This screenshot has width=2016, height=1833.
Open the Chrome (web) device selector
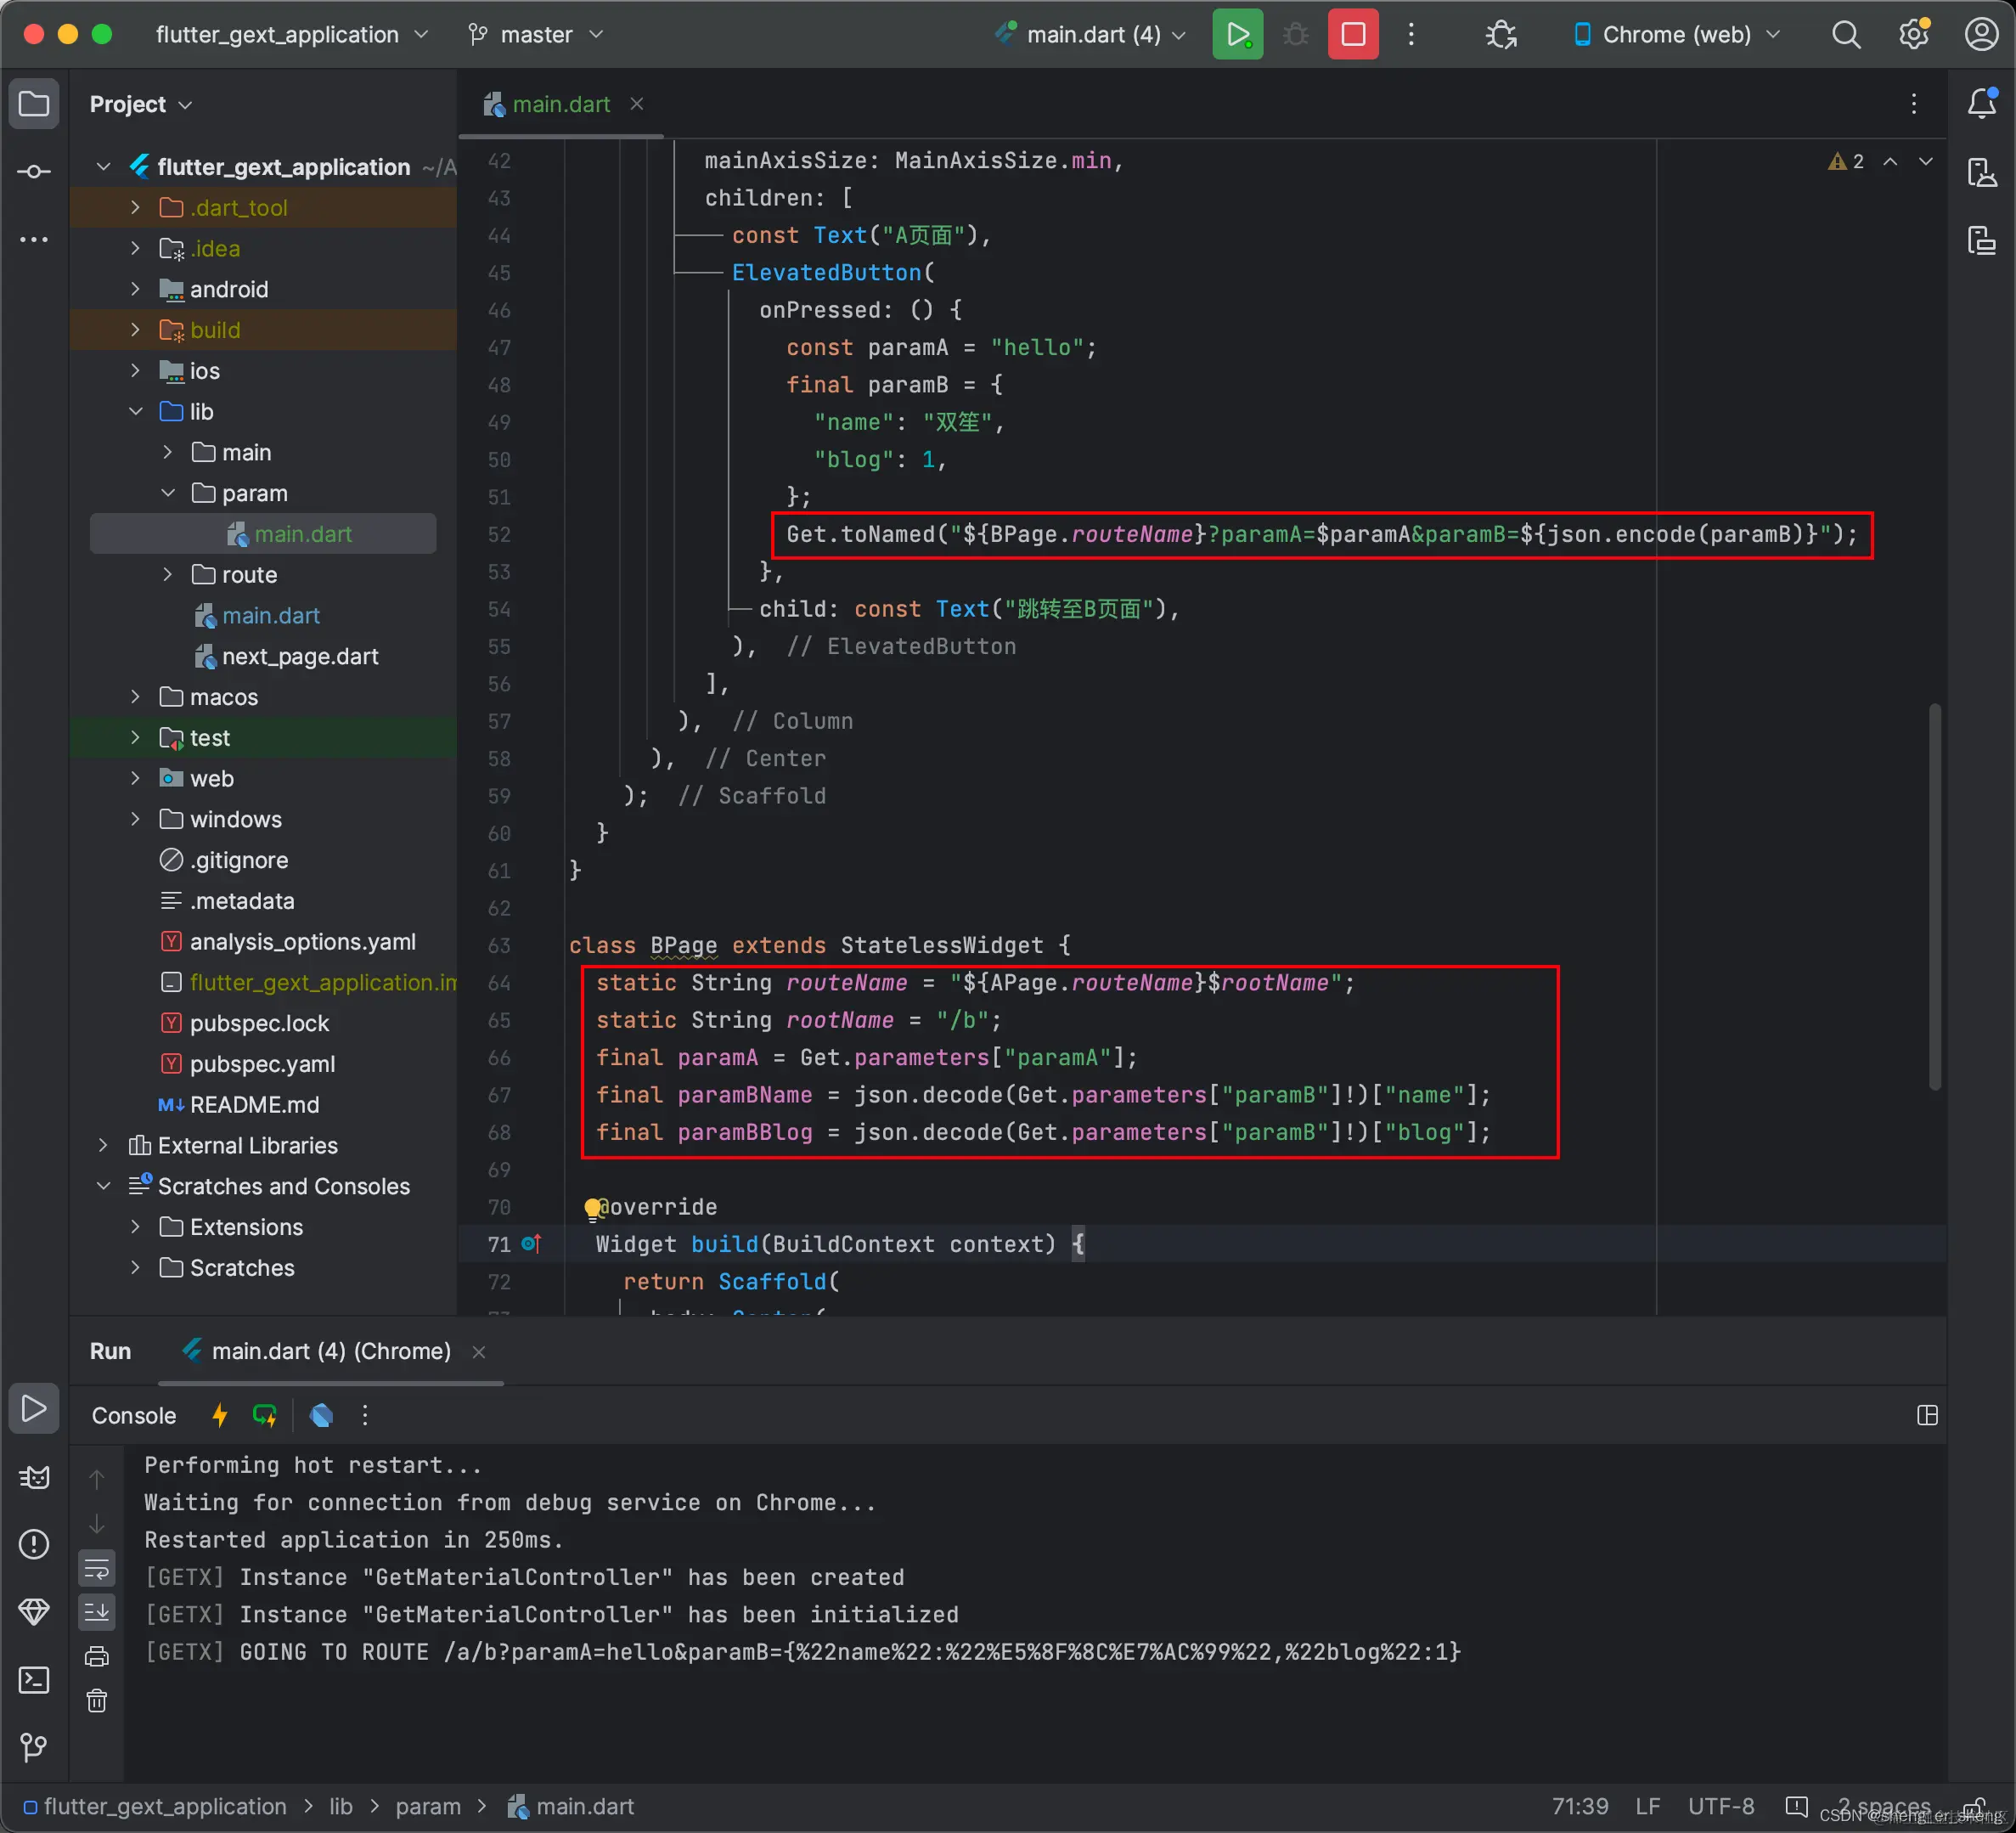1677,34
